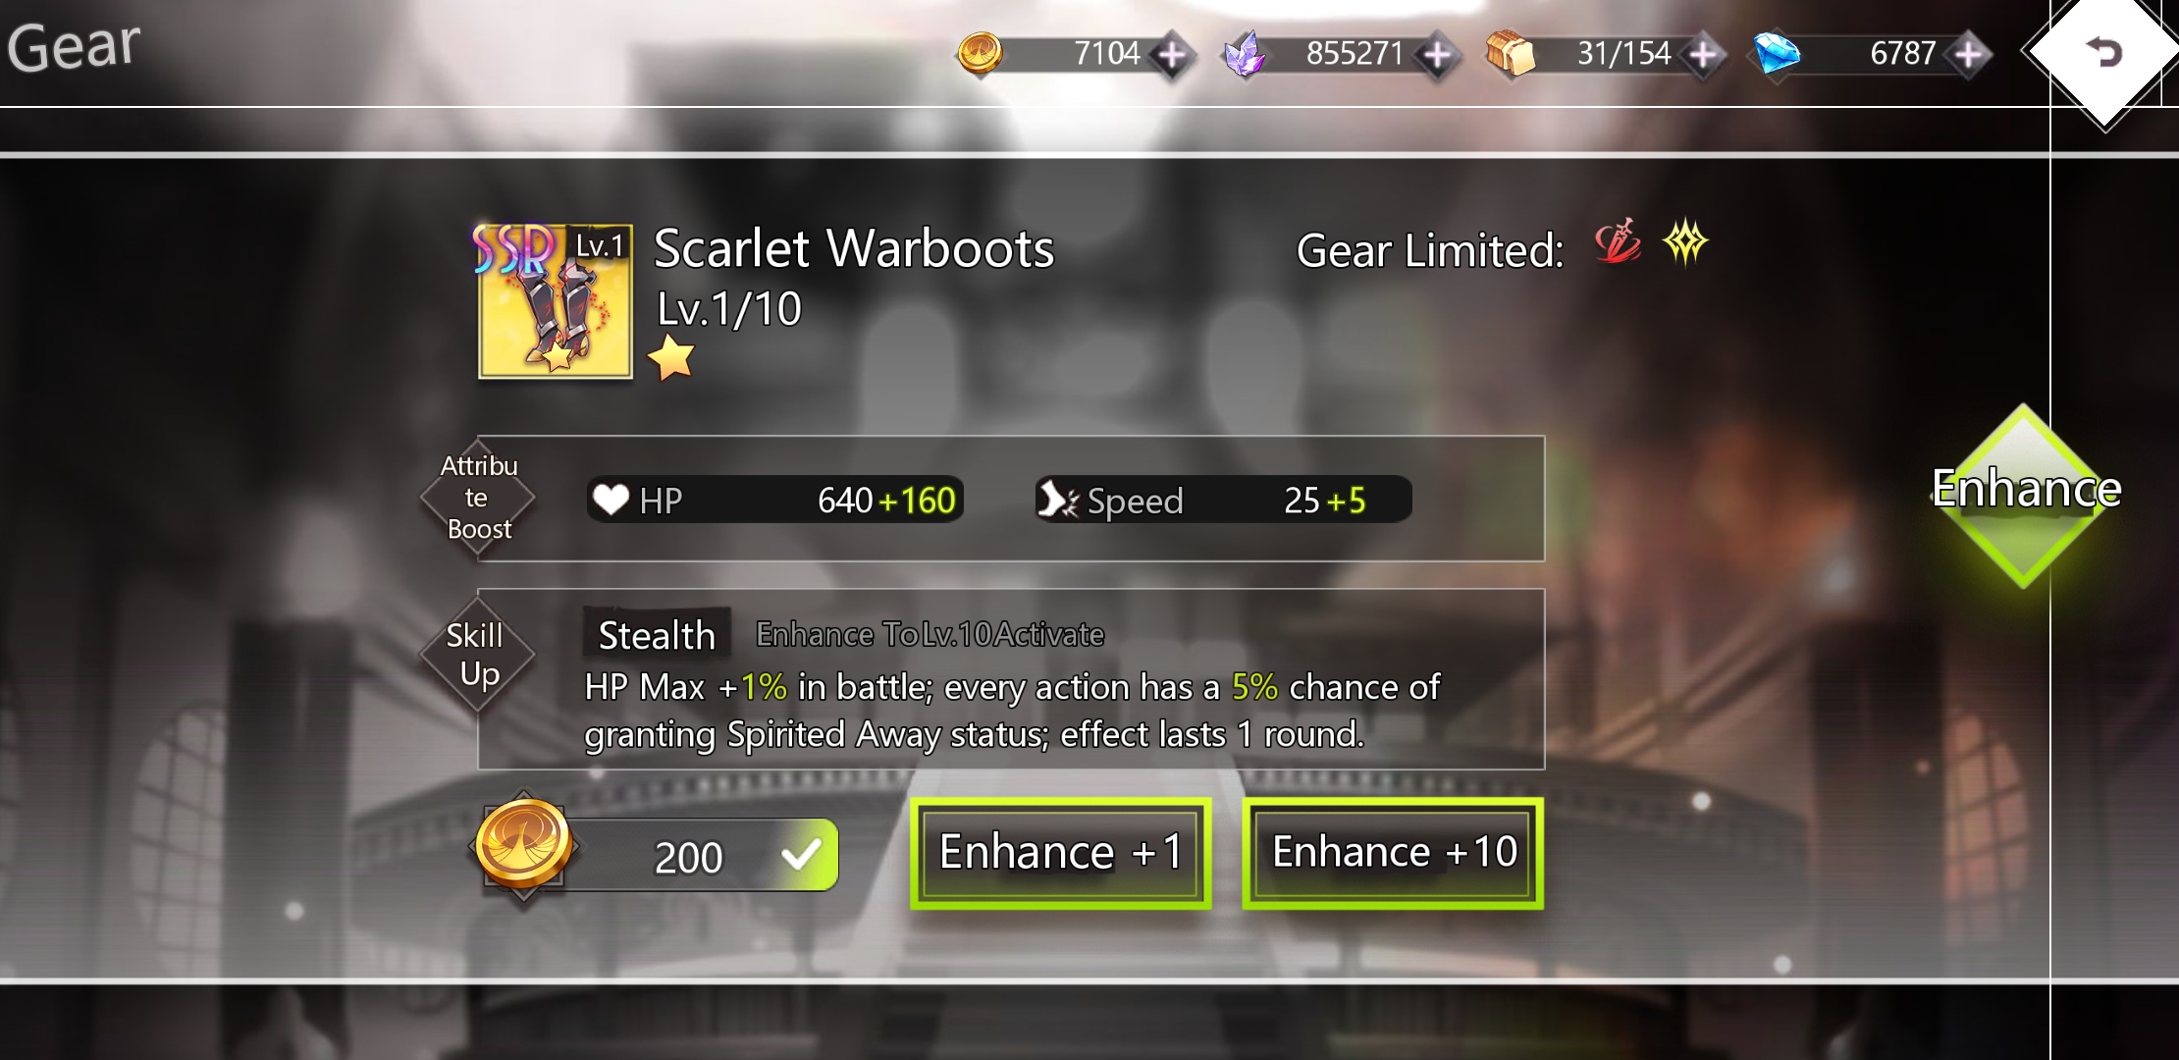
Task: Click the Enhance +1 button
Action: point(1060,853)
